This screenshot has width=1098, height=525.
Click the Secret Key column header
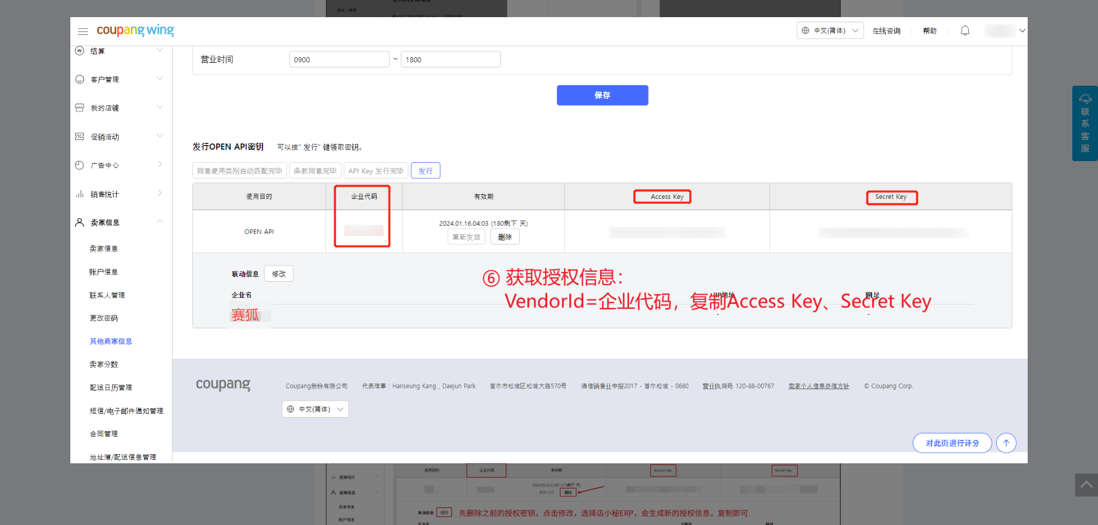click(890, 197)
